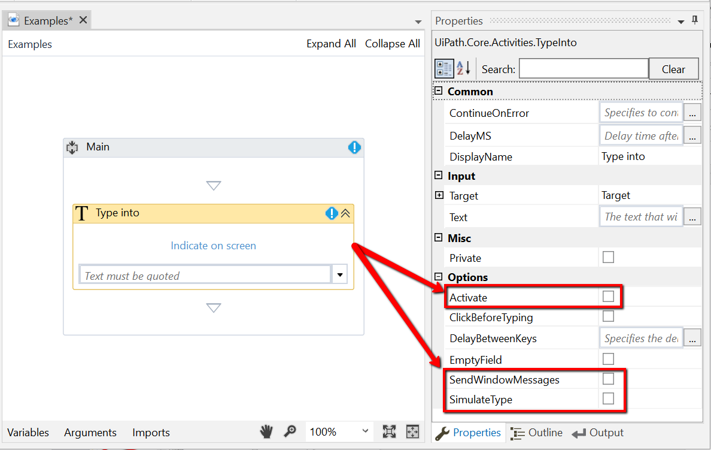This screenshot has width=711, height=450.
Task: Click the fit to screen icon
Action: [x=389, y=431]
